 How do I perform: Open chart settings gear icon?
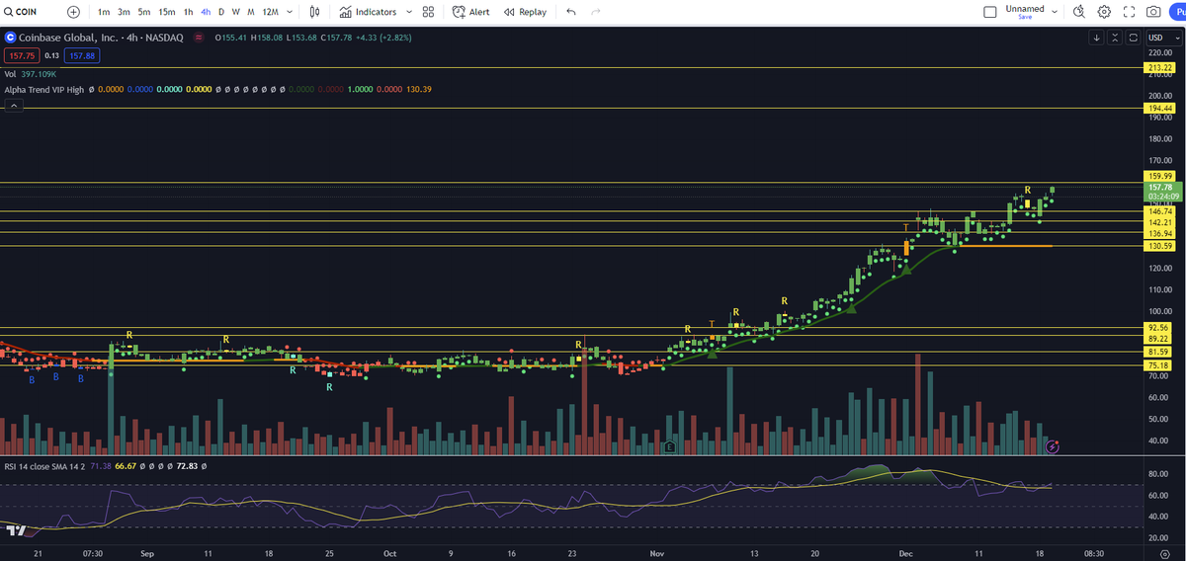pos(1104,12)
